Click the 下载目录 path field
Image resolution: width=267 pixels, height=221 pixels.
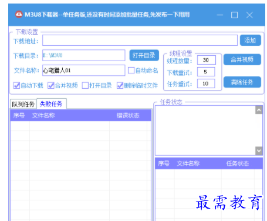pyautogui.click(x=84, y=55)
